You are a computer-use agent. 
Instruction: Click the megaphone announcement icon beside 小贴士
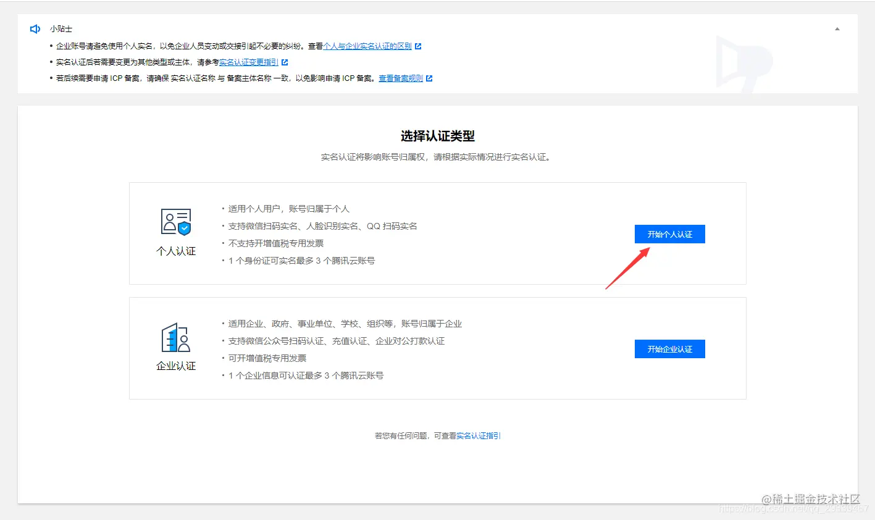tap(35, 28)
